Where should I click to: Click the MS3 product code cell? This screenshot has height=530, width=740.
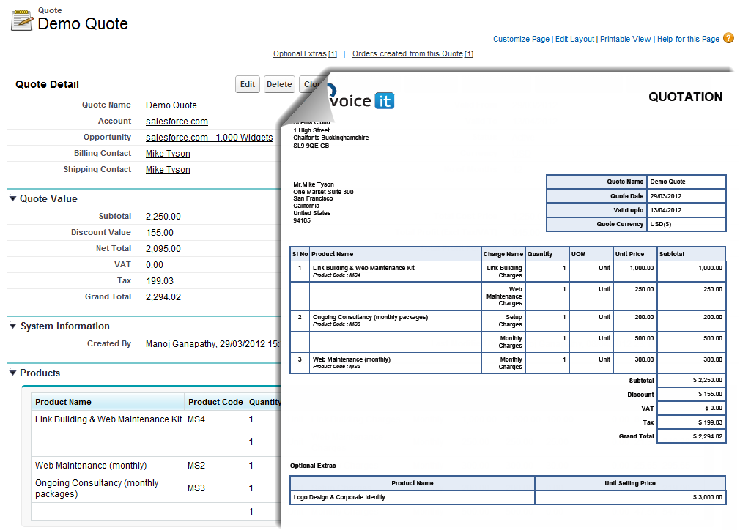click(196, 488)
